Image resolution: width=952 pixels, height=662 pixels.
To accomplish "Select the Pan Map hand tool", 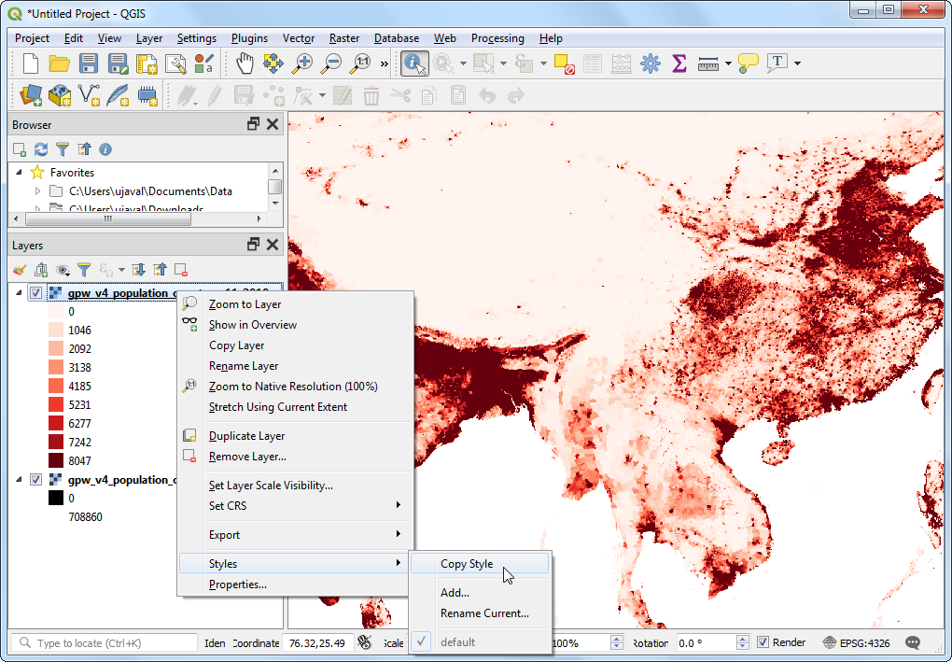I will coord(245,63).
